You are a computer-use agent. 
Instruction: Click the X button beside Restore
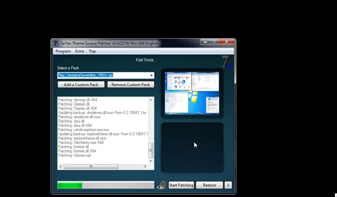click(x=228, y=185)
